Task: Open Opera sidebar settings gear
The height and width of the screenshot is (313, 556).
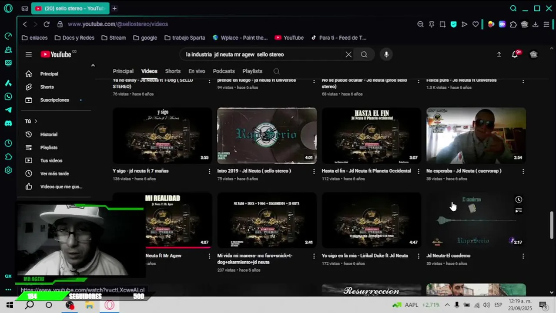Action: pos(8,170)
